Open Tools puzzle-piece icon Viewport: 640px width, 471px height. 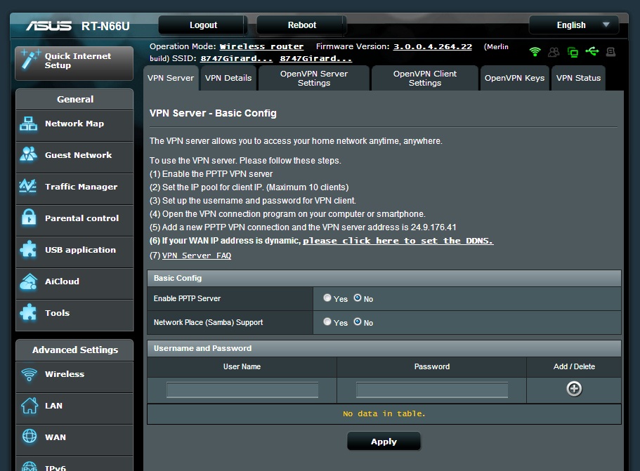[28, 313]
